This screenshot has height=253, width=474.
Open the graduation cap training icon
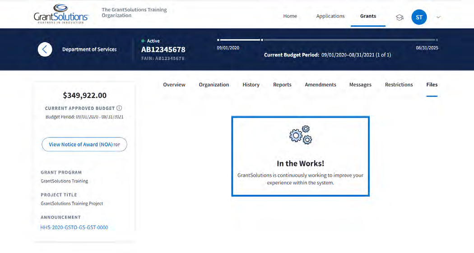click(x=400, y=17)
